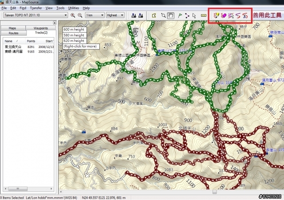Click the 8291 points value
Screen dimensions: 284x200
coord(31,47)
